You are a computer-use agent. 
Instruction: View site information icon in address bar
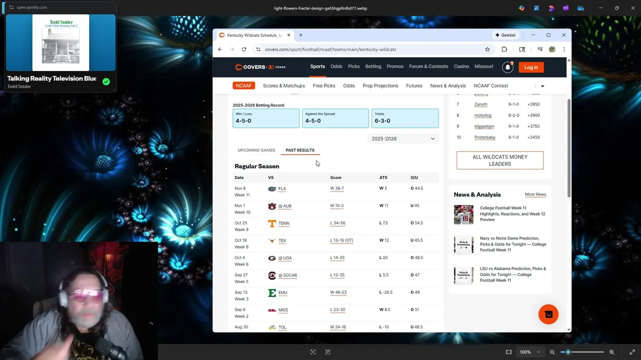[x=258, y=49]
